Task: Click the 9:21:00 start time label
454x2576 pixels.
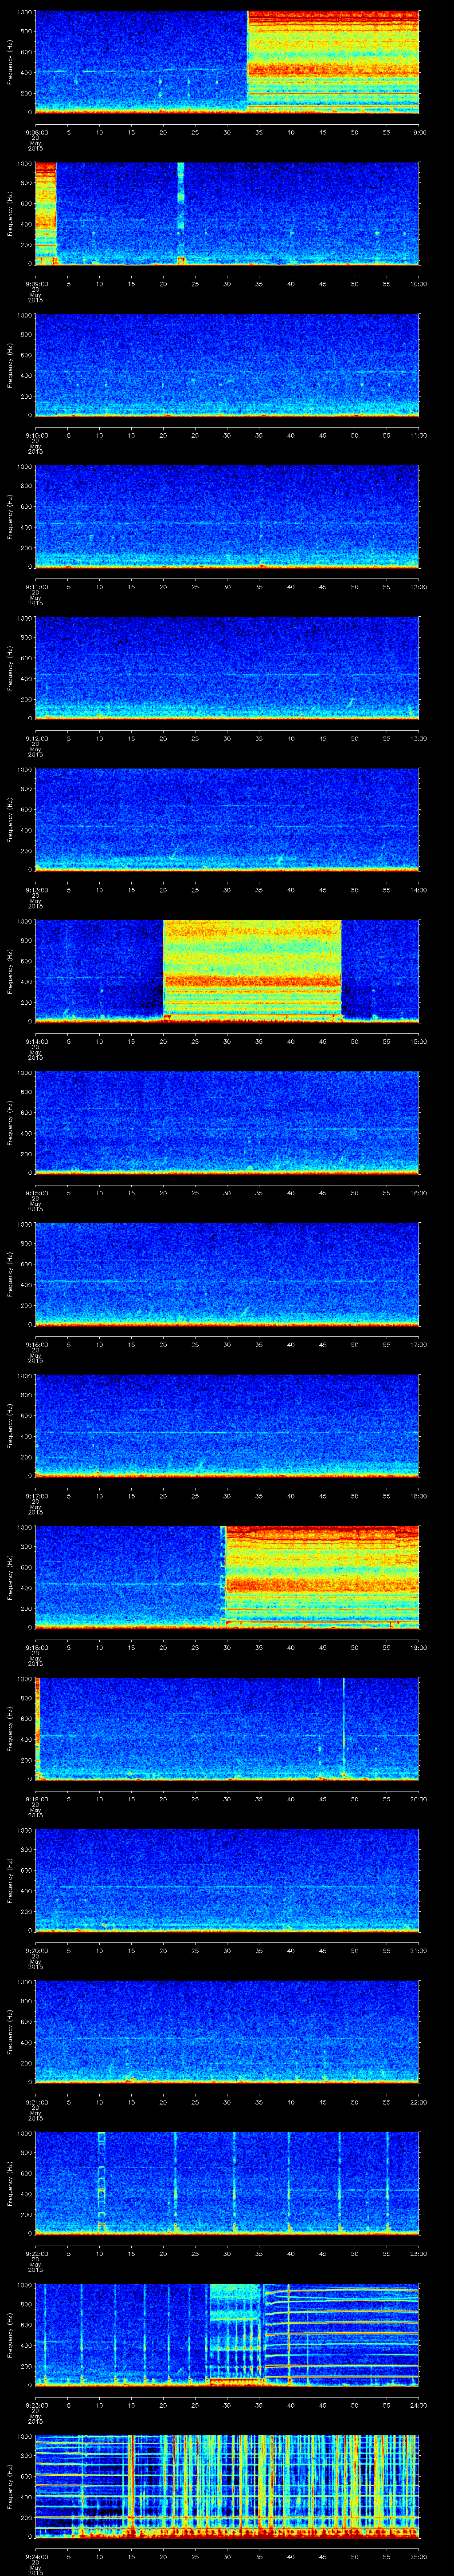Action: point(36,2102)
